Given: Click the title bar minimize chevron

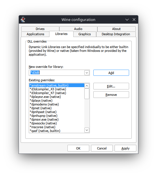Looking at the screenshot, I should (x=127, y=20).
